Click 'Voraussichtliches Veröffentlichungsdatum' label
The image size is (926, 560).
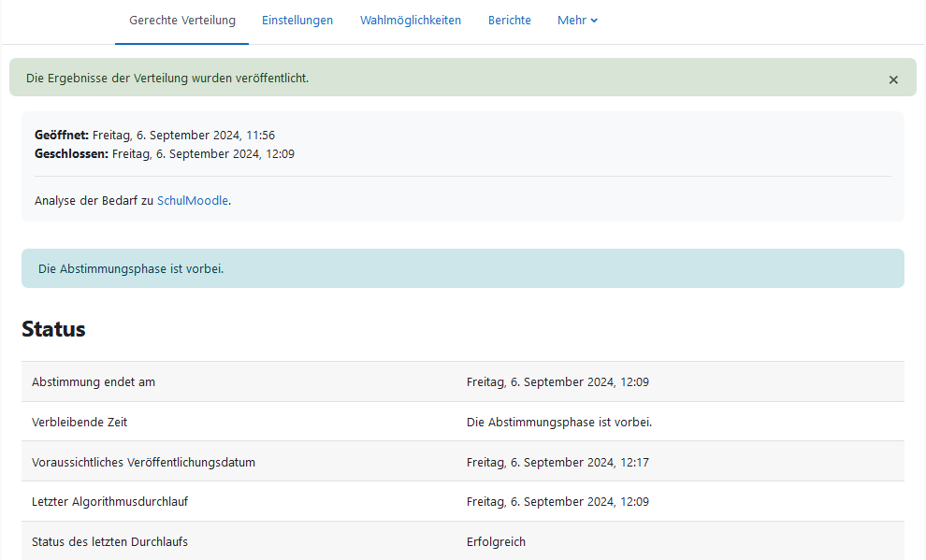coord(143,462)
